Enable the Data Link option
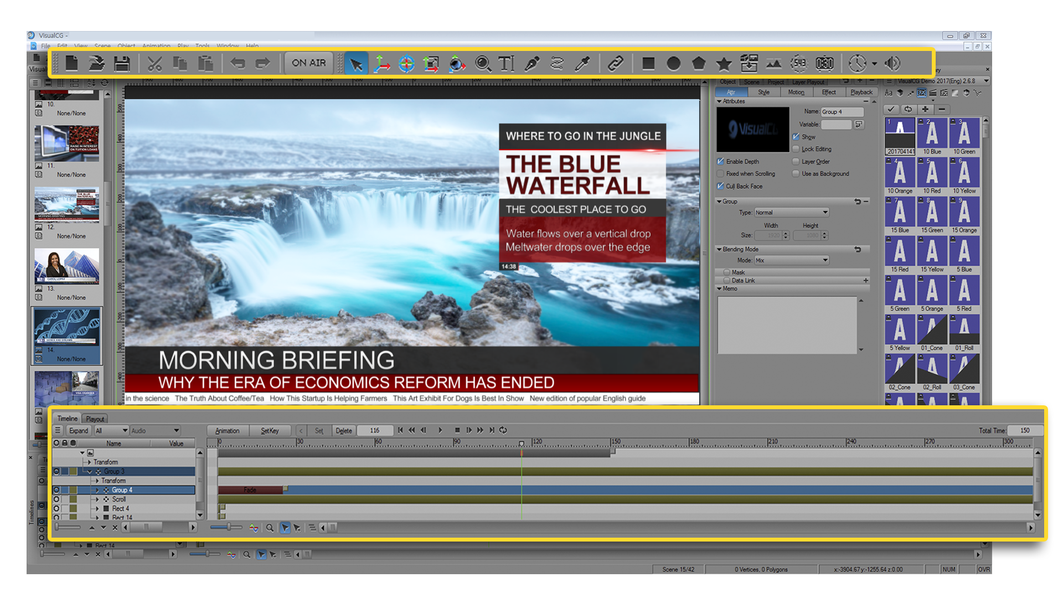Screen dimensions: 1063x598 [726, 280]
